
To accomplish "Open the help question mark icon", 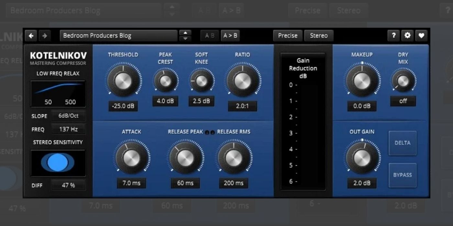I will (x=393, y=36).
